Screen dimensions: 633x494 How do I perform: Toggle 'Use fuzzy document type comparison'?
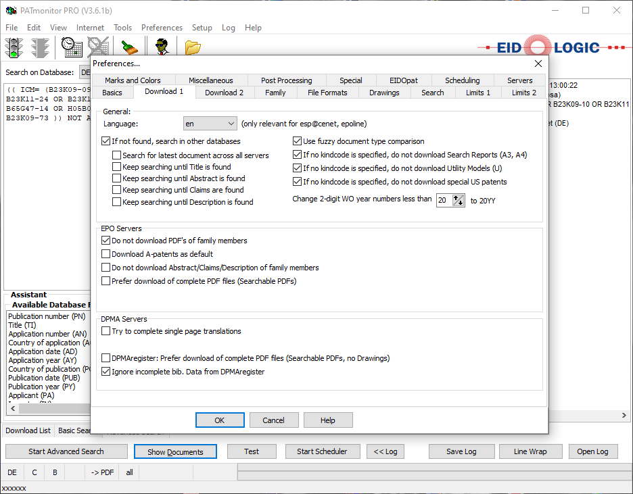pos(297,141)
